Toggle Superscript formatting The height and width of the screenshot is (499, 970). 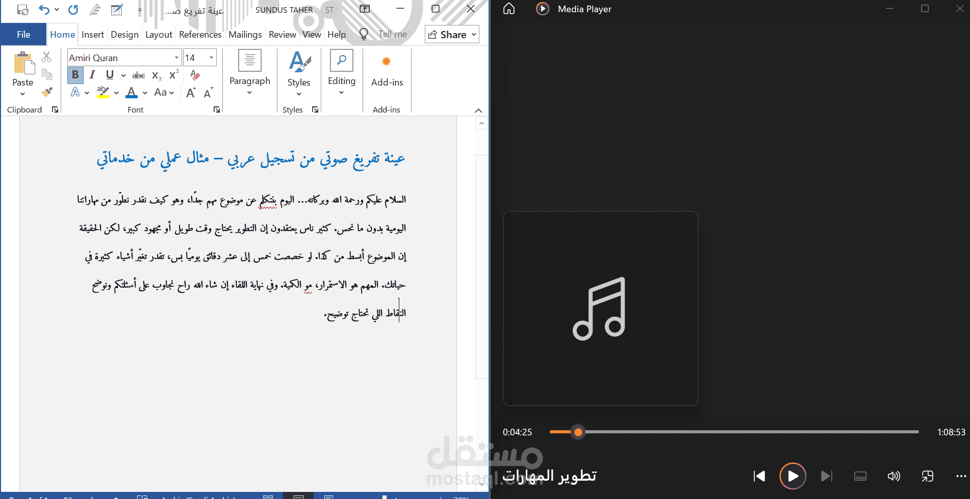pos(174,75)
